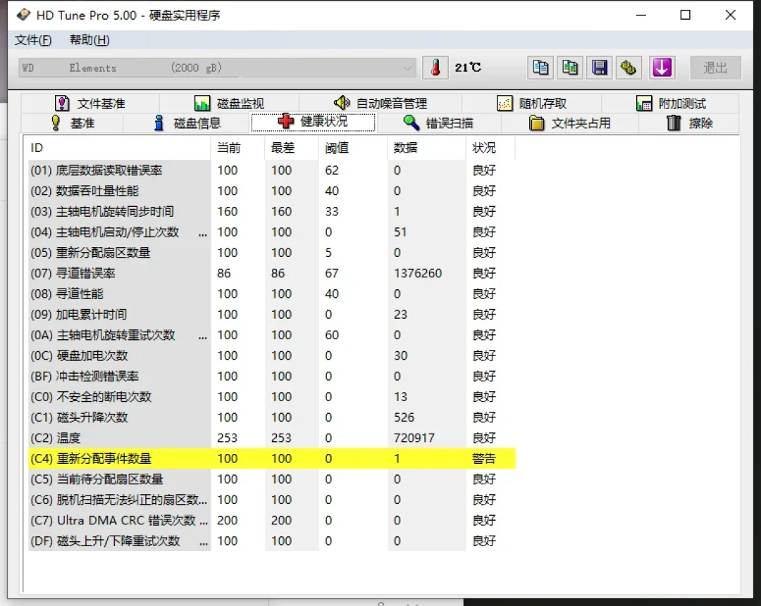Screen dimensions: 761x606
Task: Open the 文件(F) menu
Action: point(33,39)
